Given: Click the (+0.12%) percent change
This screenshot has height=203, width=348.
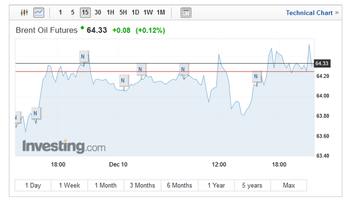Looking at the screenshot, I should click(x=150, y=30).
